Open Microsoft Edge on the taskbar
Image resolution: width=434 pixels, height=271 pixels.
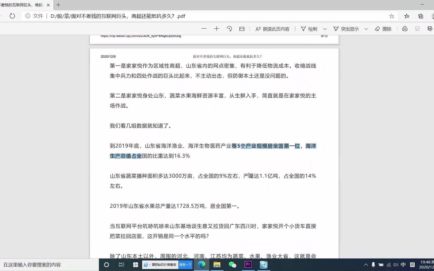pos(201,265)
